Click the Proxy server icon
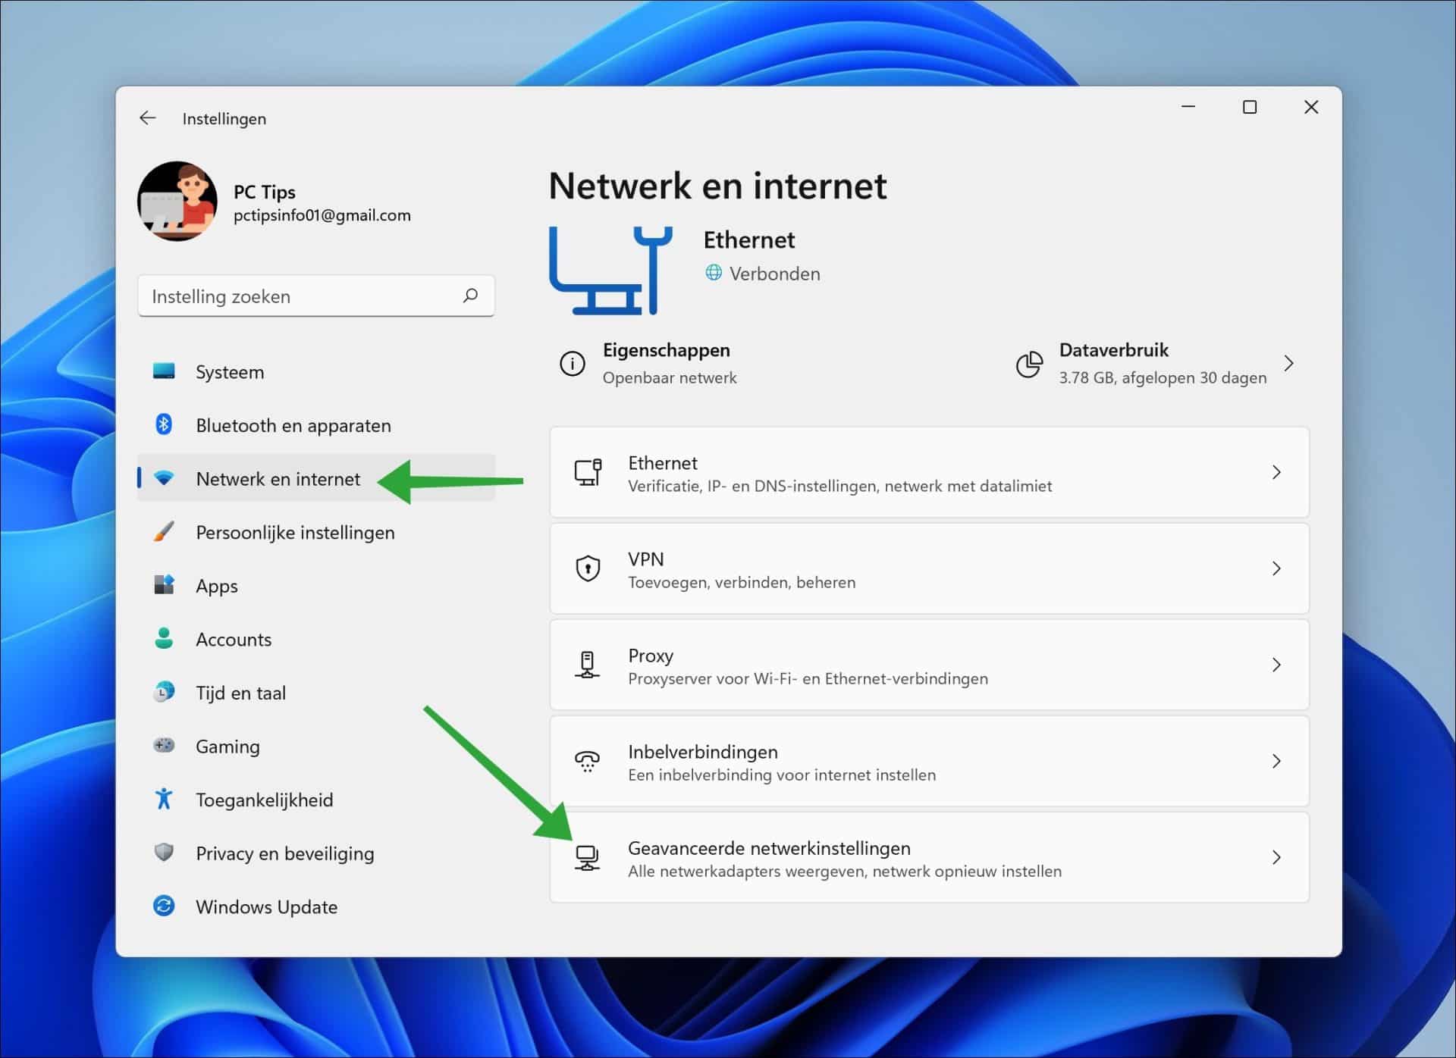 (587, 665)
